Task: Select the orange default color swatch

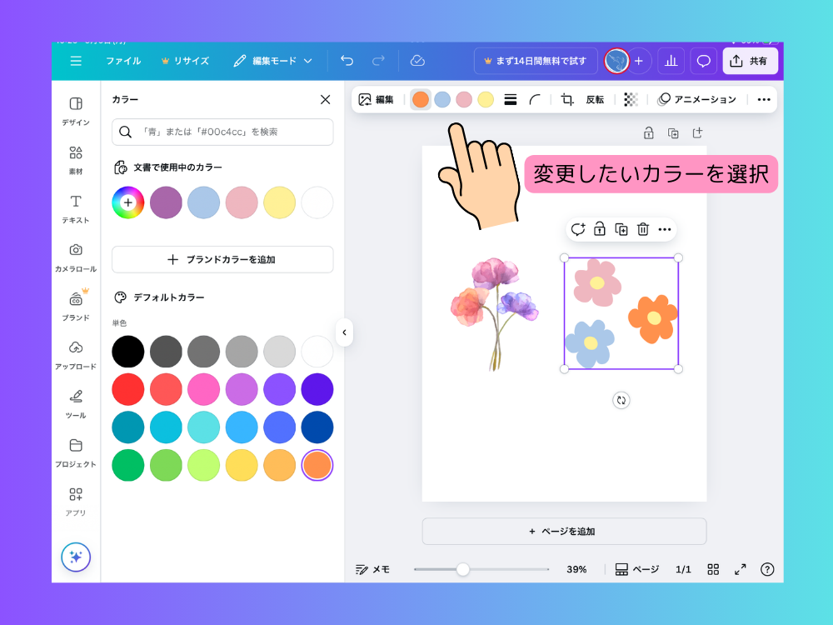Action: point(317,465)
